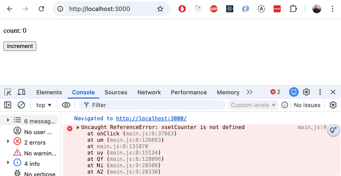Click the lightbulb explain error button
This screenshot has height=176, width=341.
(x=333, y=130)
